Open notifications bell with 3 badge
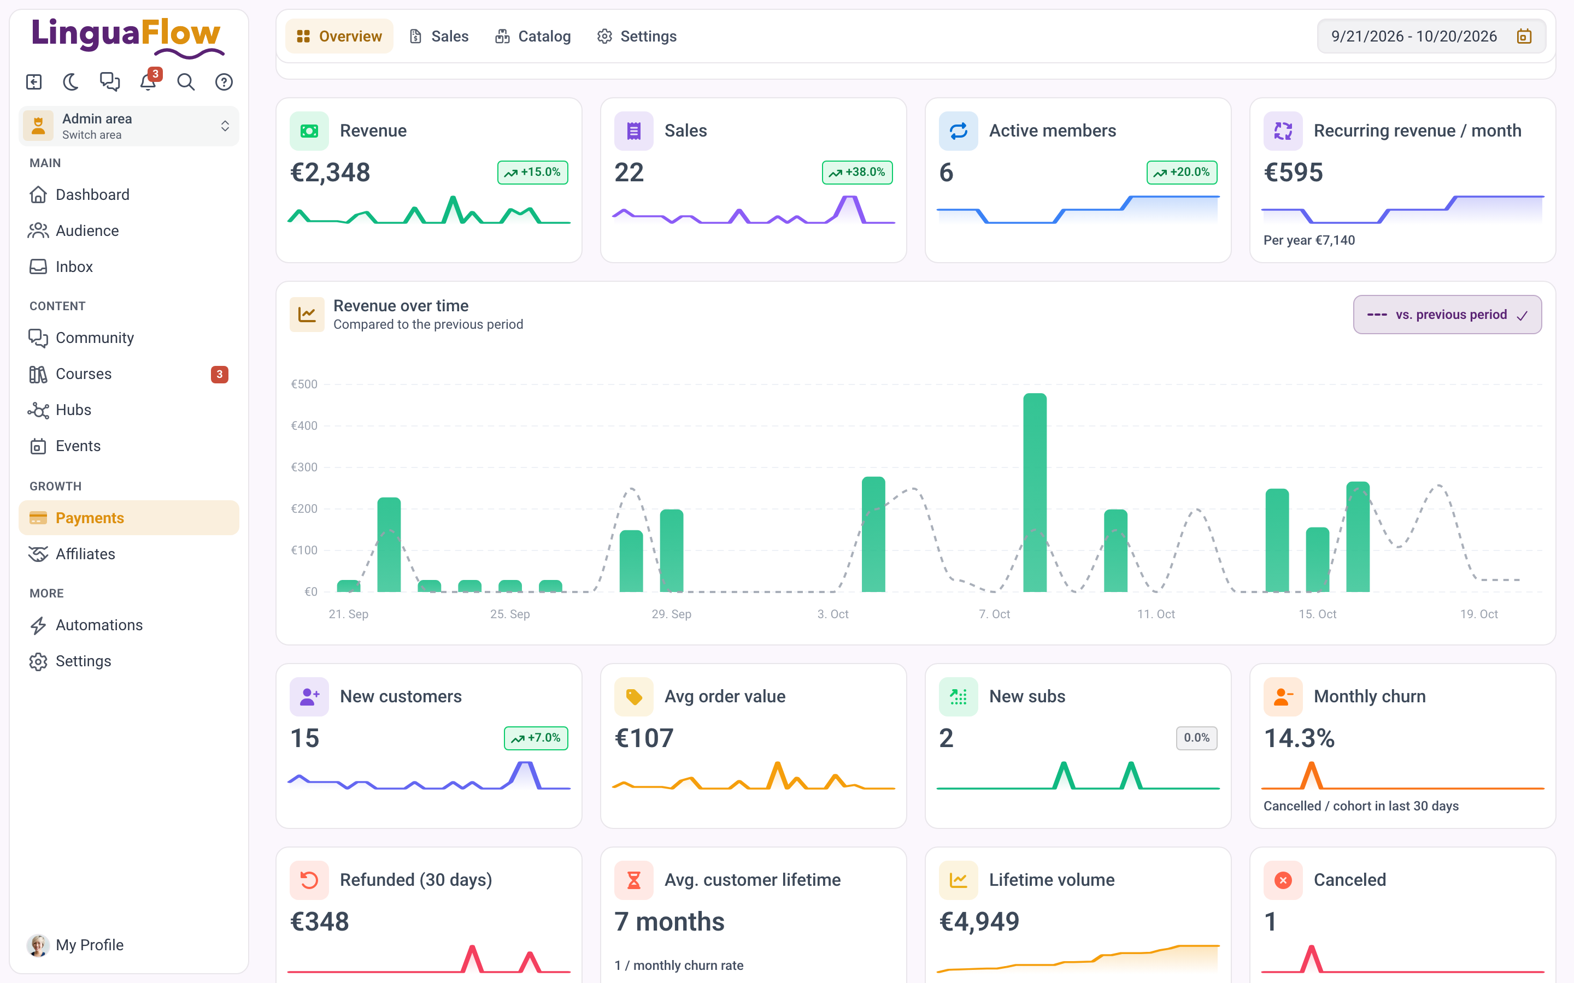 coord(149,81)
